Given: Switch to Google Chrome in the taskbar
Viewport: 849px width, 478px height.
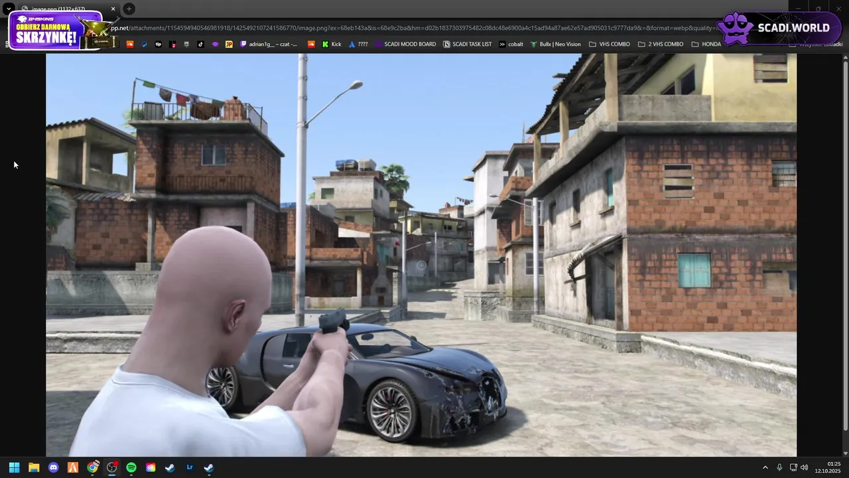Looking at the screenshot, I should coord(92,467).
